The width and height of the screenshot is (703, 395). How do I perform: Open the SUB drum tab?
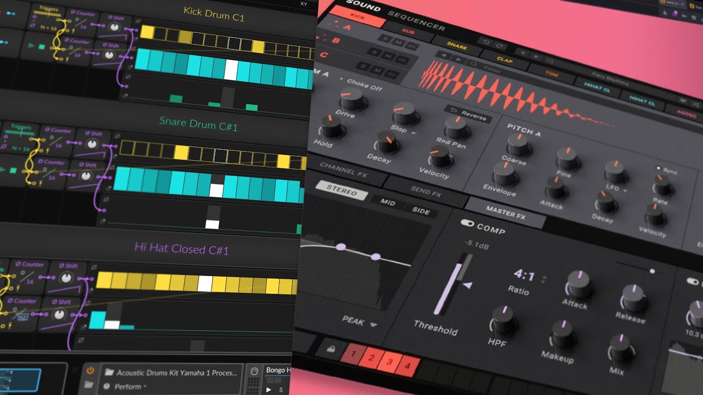pyautogui.click(x=409, y=32)
